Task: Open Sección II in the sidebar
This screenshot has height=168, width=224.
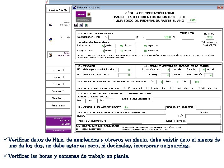Action: [x=58, y=77]
